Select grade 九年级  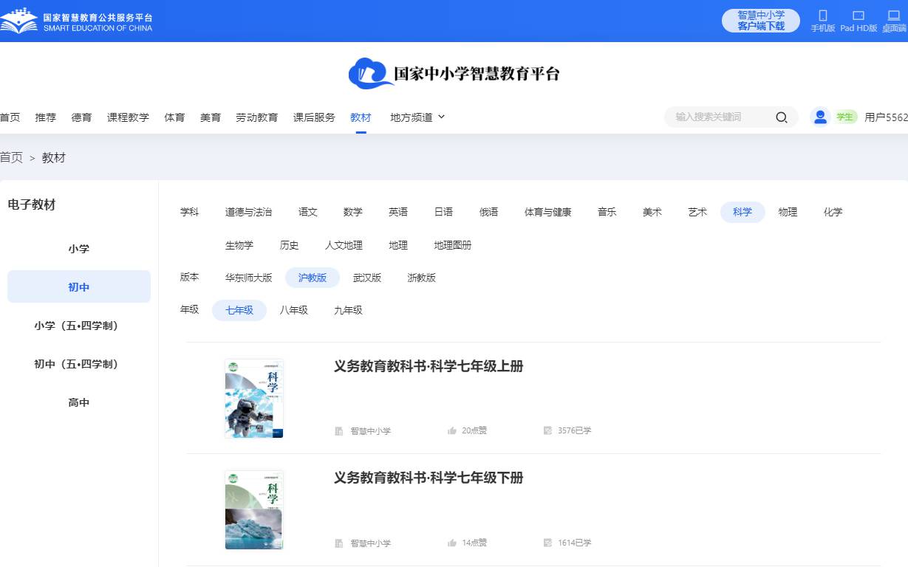click(348, 310)
